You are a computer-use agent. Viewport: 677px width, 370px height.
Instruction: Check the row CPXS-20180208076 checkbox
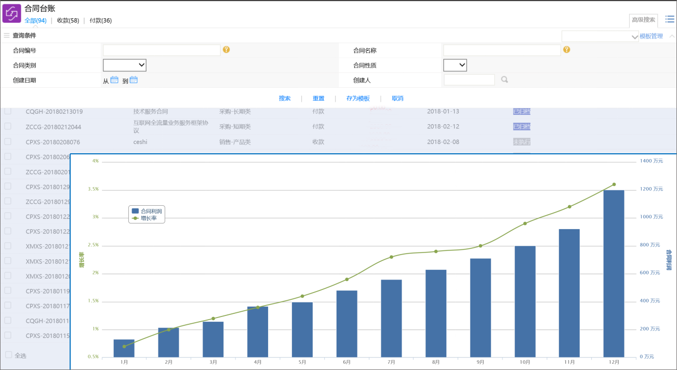pyautogui.click(x=8, y=141)
